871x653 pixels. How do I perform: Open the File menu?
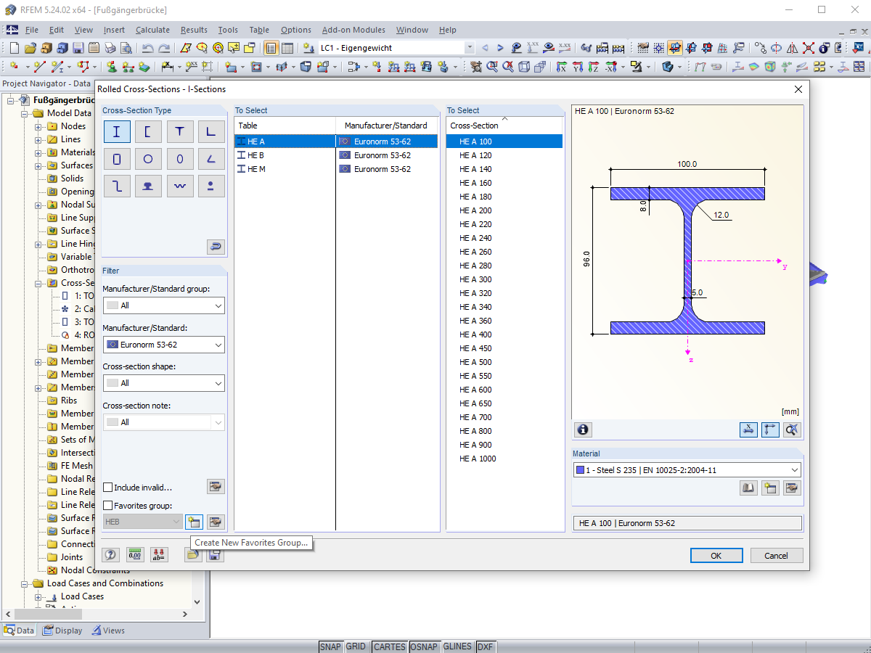pos(32,30)
